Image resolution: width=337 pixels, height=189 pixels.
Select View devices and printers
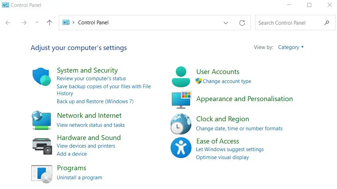[x=86, y=146]
